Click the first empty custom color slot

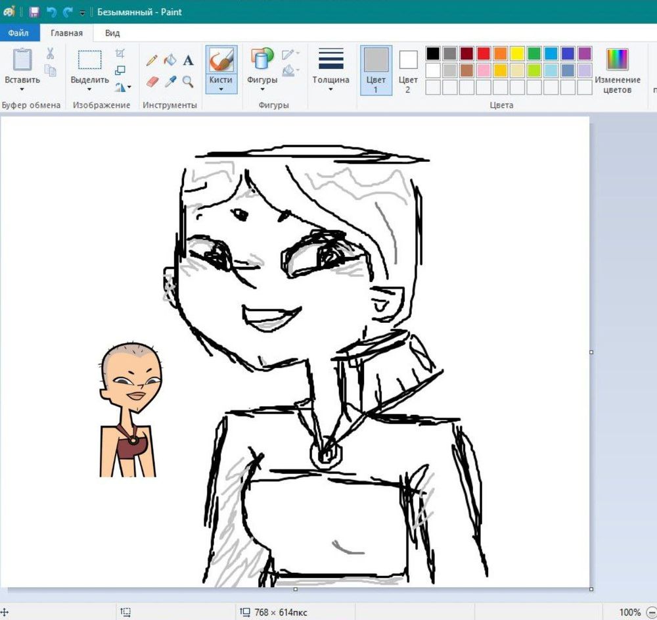pyautogui.click(x=433, y=87)
